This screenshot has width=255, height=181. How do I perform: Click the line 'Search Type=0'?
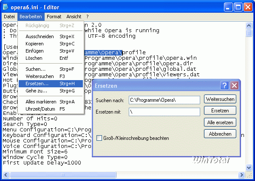point(25,124)
